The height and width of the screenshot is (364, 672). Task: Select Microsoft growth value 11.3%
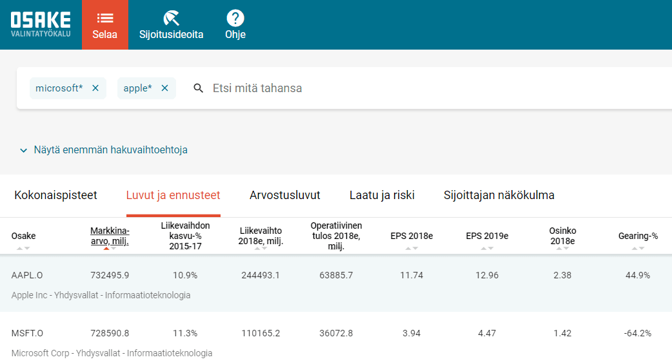(x=185, y=333)
